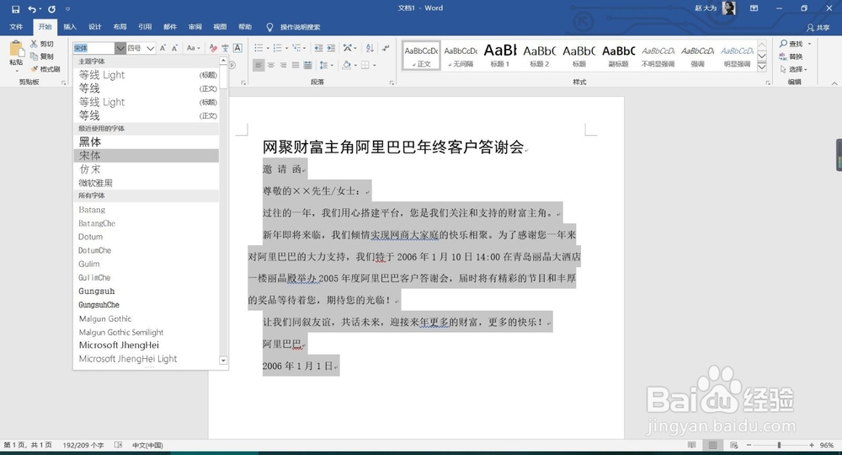Apply the 副标题 style

(x=619, y=56)
